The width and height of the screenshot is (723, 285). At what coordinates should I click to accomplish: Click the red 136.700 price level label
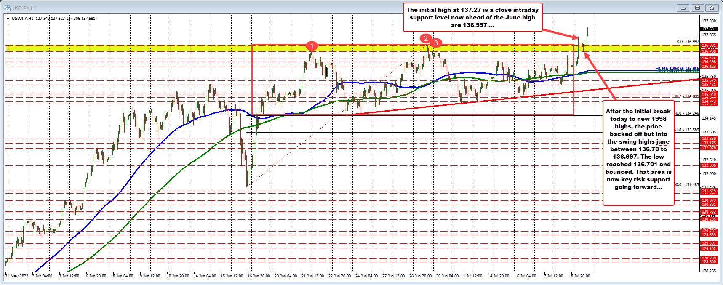coord(708,51)
